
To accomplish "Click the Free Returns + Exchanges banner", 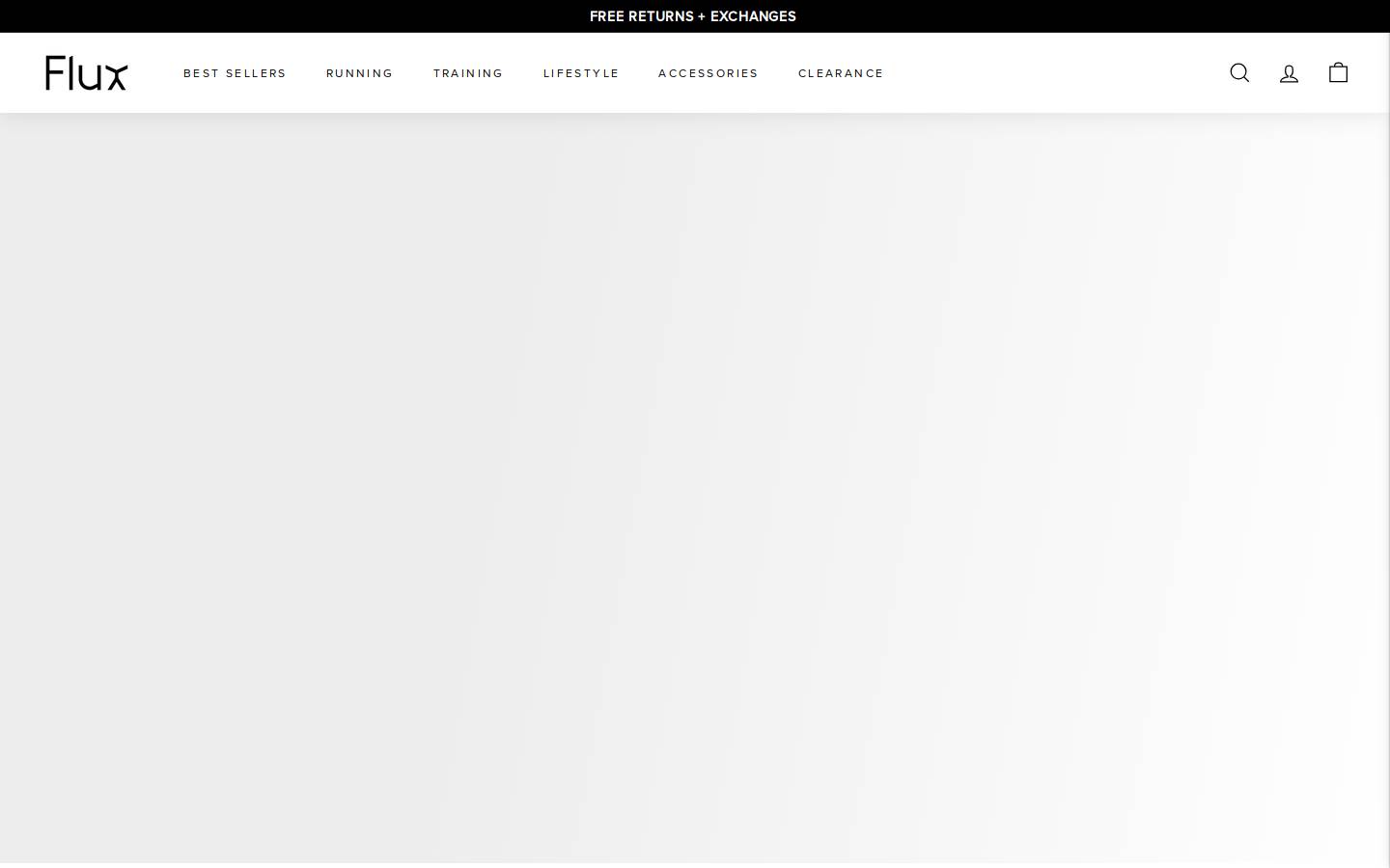I will coord(693,16).
